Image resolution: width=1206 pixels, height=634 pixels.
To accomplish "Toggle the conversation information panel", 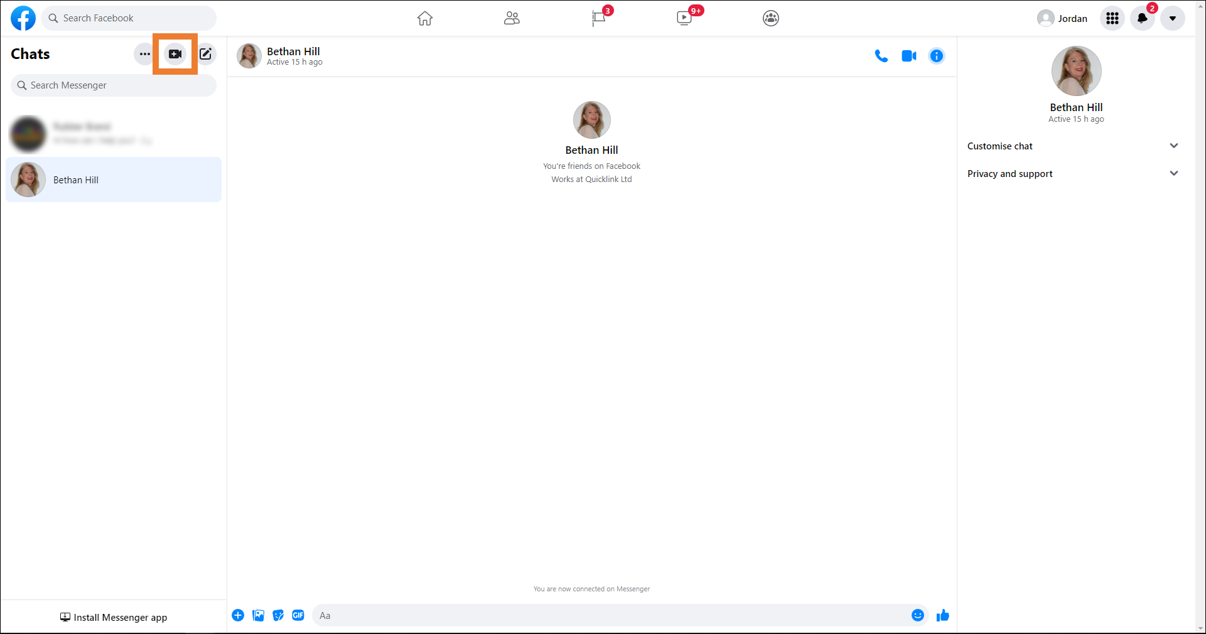I will [936, 56].
